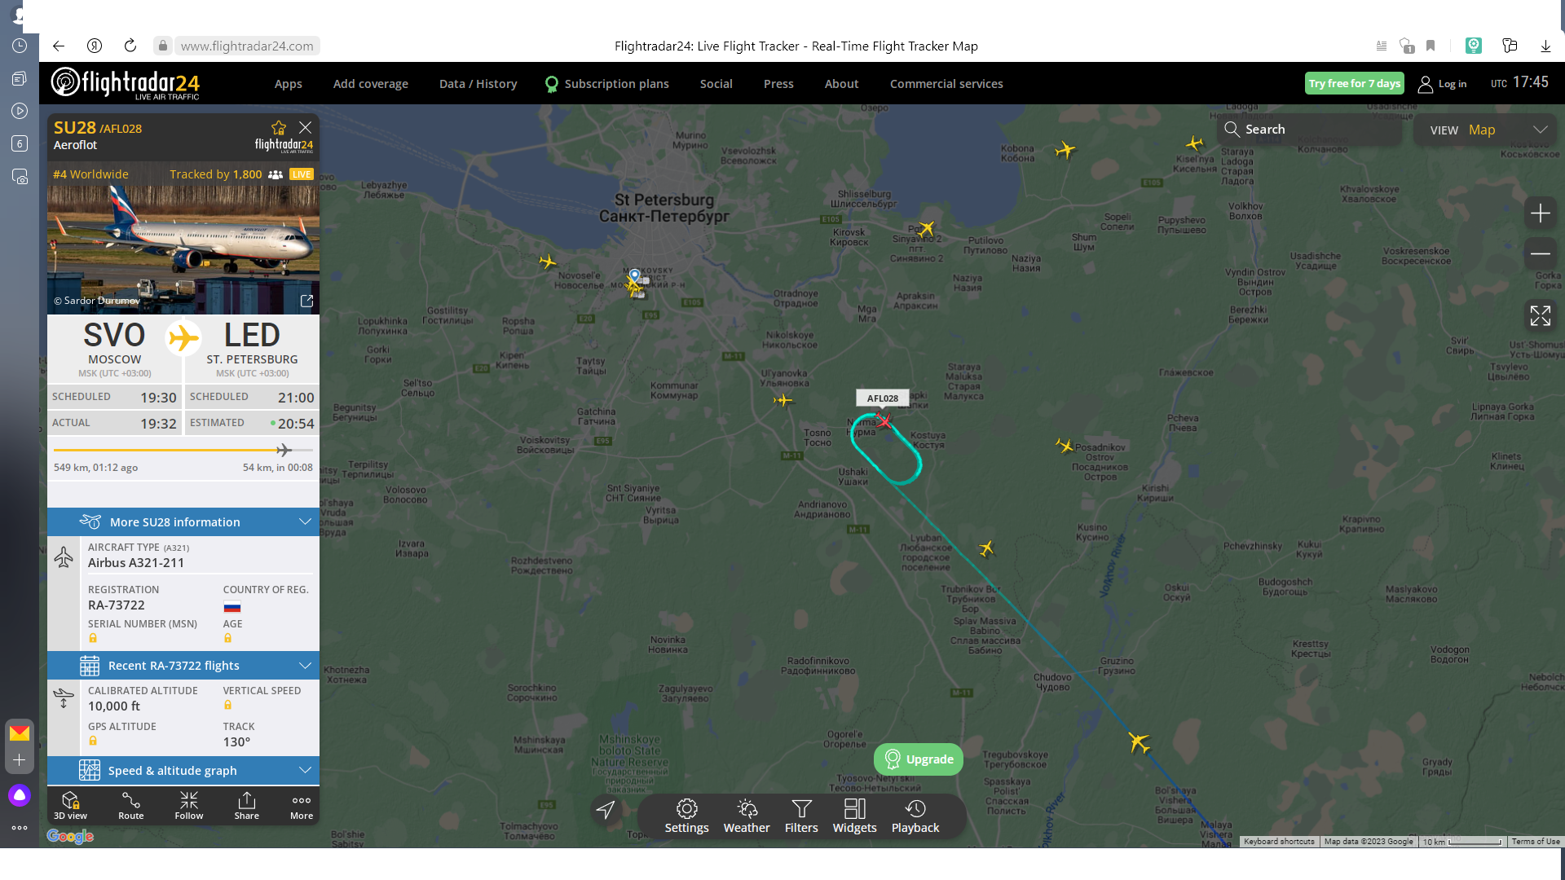Bookmark this page

tap(1431, 46)
